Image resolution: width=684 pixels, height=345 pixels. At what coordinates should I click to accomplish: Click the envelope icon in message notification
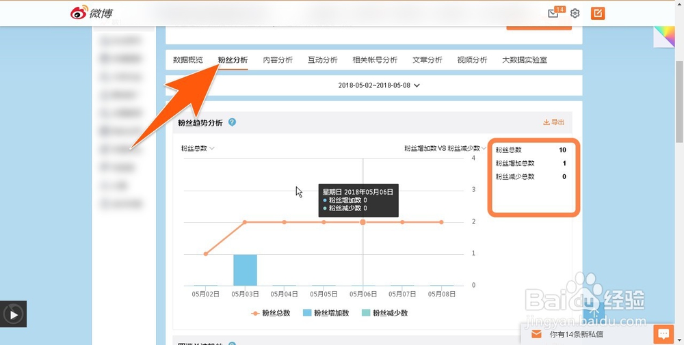tap(536, 335)
